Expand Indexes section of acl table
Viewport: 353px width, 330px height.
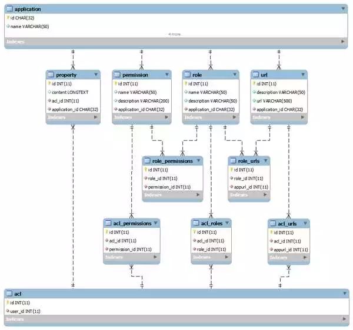(344, 319)
